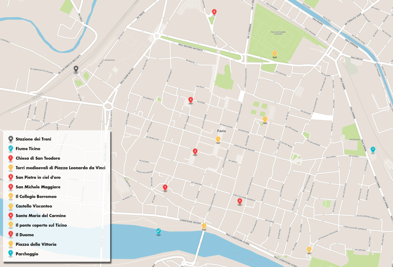
Task: Click the 'Parcheggio' legend pin icon
Action: tap(11, 254)
